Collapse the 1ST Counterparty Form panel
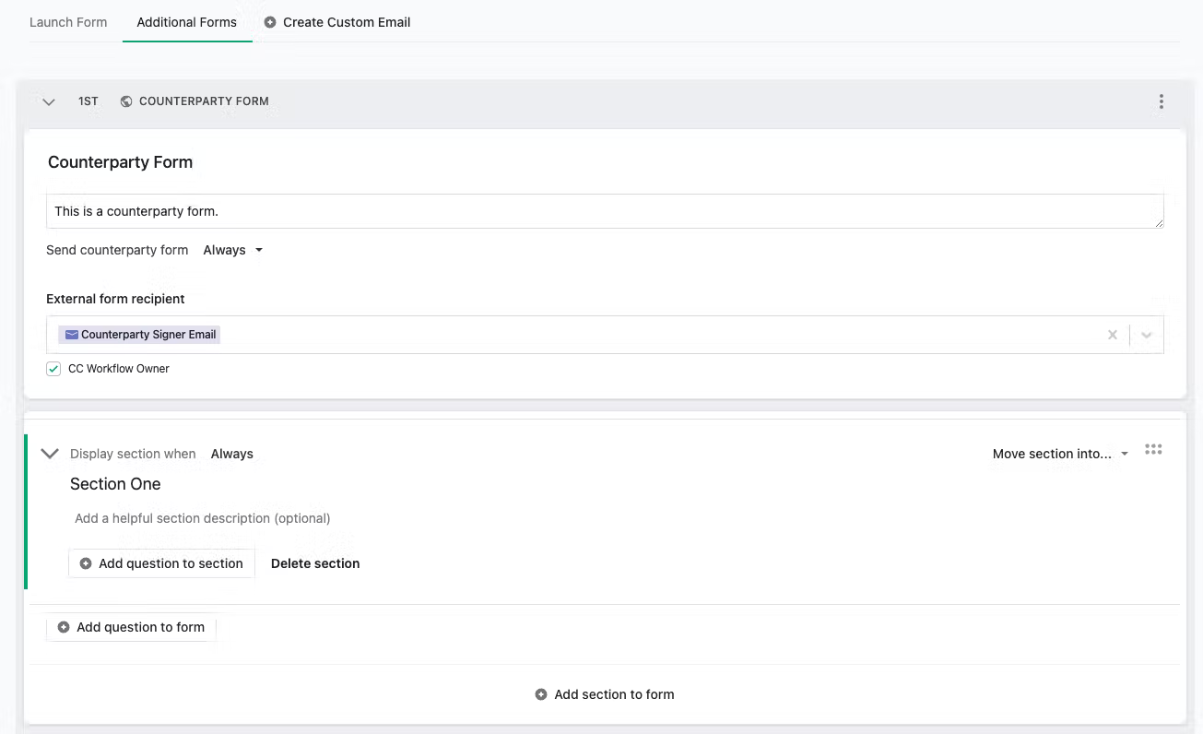The height and width of the screenshot is (734, 1203). 49,101
